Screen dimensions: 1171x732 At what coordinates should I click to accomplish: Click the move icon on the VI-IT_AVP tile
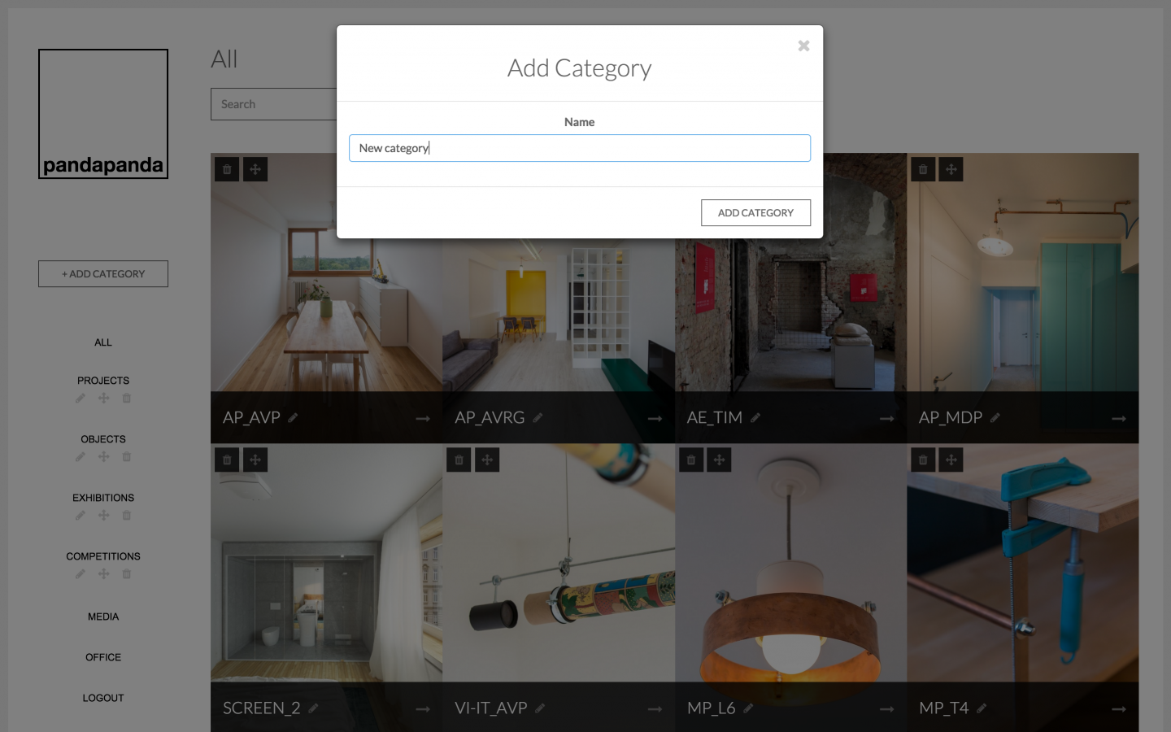point(487,460)
